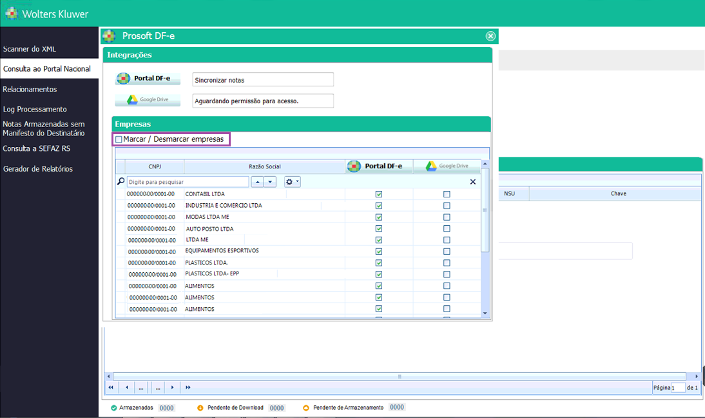Sort by the CNPJ column header

[155, 166]
